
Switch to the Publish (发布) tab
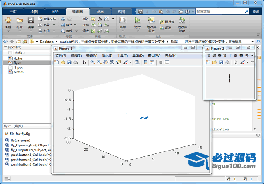pyautogui.click(x=100, y=11)
